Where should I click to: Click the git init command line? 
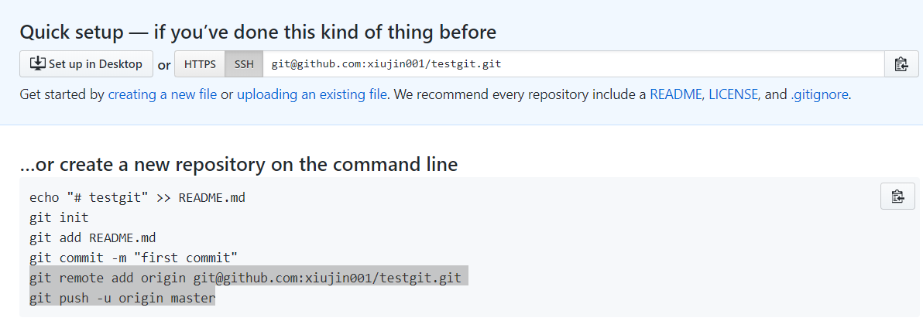[59, 217]
